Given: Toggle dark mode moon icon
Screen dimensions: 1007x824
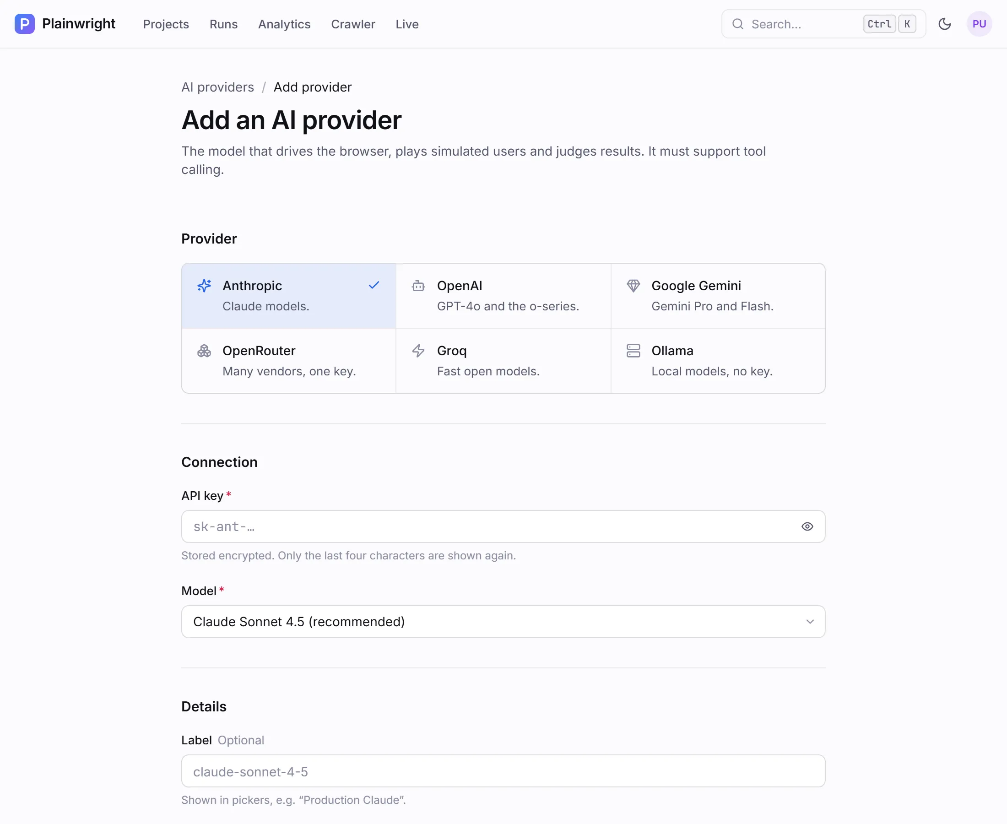Looking at the screenshot, I should 944,24.
